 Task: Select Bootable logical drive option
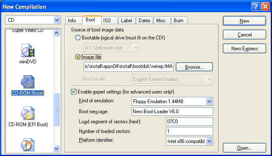point(78,38)
